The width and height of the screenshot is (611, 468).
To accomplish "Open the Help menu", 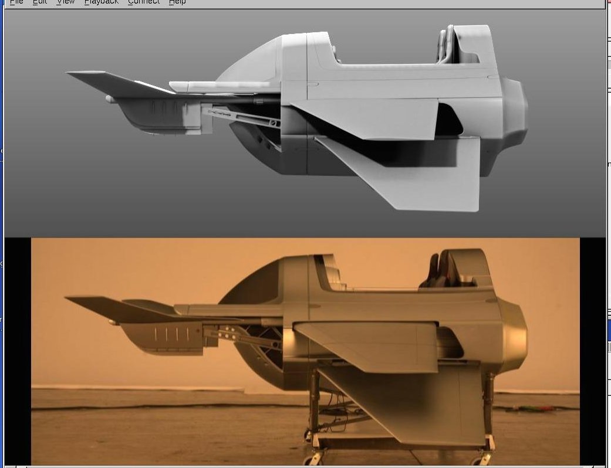I will (177, 2).
